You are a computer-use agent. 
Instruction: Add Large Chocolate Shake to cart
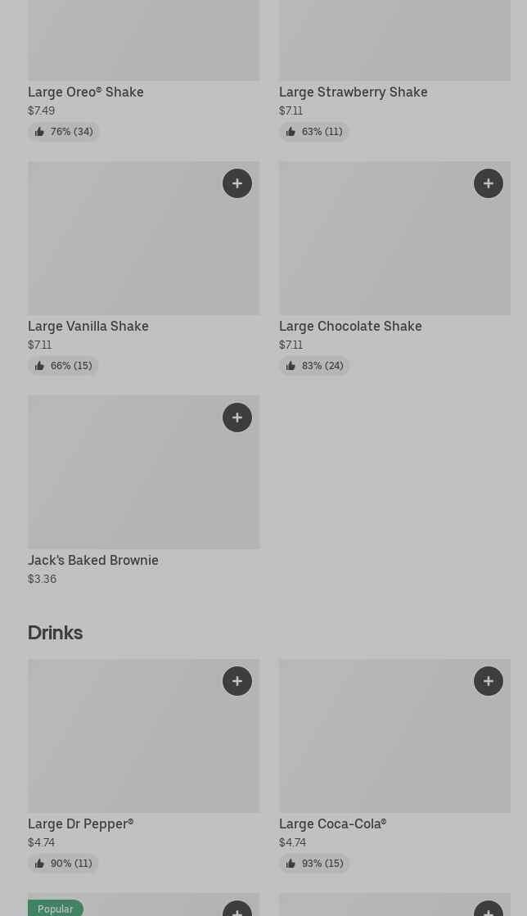coord(489,183)
